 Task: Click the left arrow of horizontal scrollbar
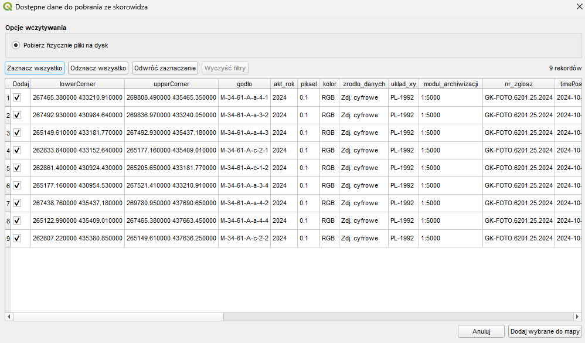click(9, 317)
